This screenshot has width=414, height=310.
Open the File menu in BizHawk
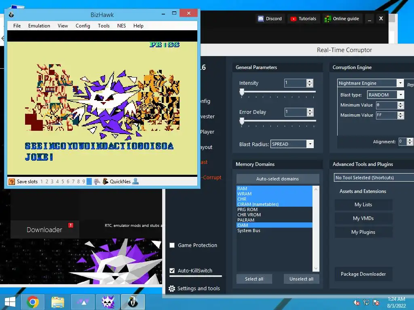point(17,26)
